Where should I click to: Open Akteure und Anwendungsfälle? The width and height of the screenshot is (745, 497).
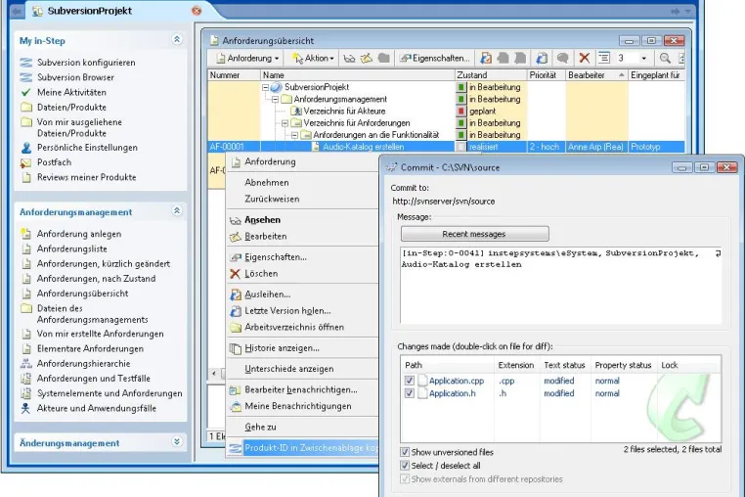click(97, 408)
